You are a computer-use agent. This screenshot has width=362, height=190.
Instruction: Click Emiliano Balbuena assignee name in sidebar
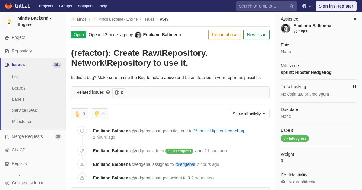tap(312, 26)
